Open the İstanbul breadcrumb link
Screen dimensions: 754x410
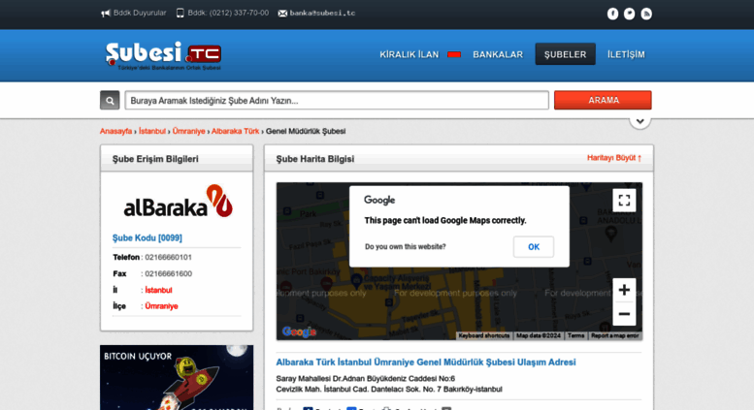coord(152,131)
